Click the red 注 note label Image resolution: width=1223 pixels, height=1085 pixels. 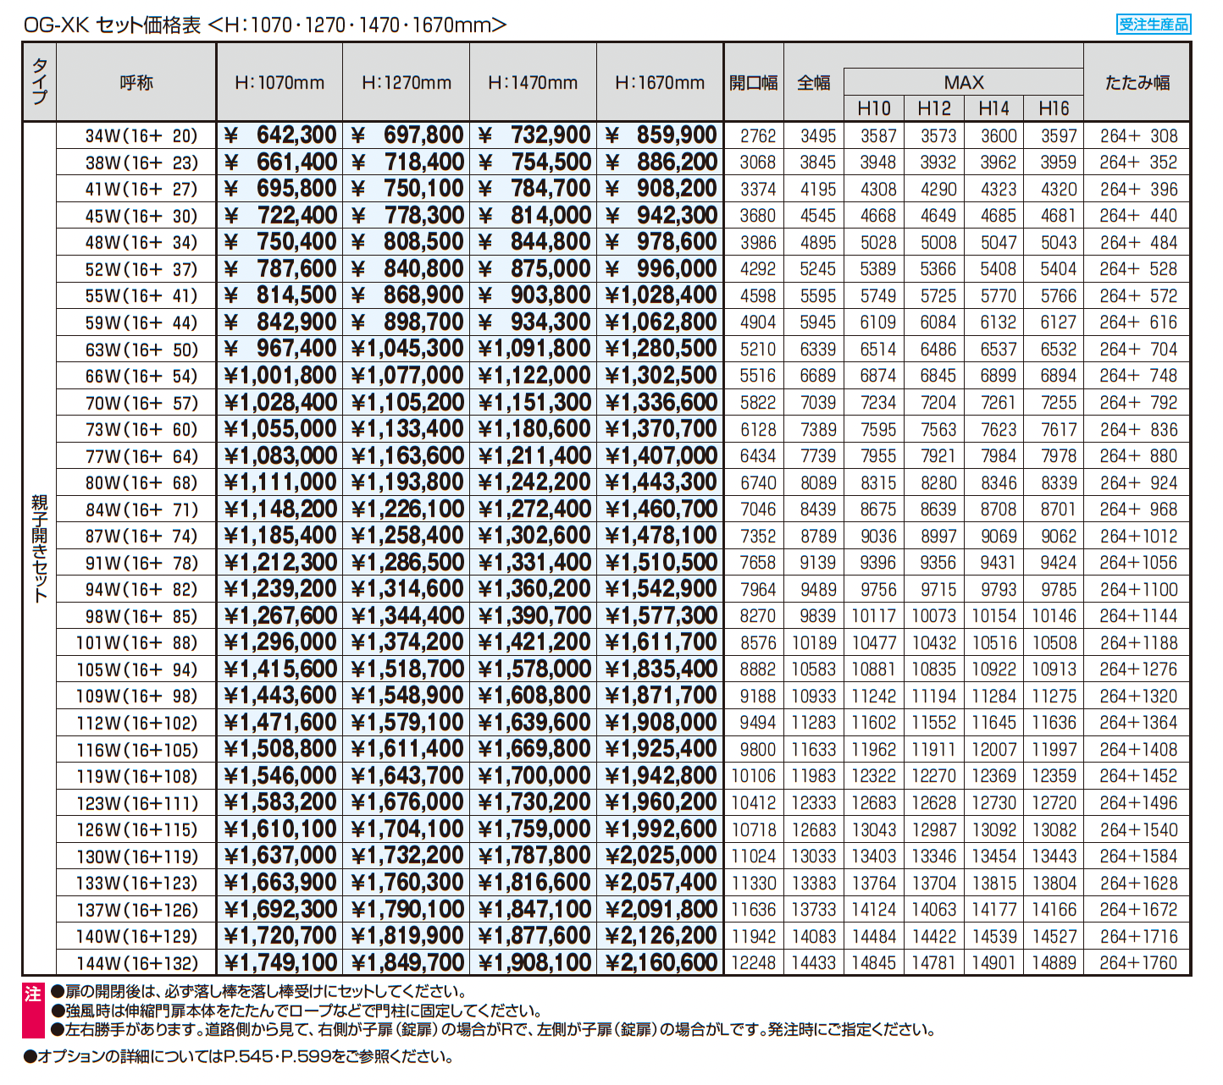pos(32,994)
